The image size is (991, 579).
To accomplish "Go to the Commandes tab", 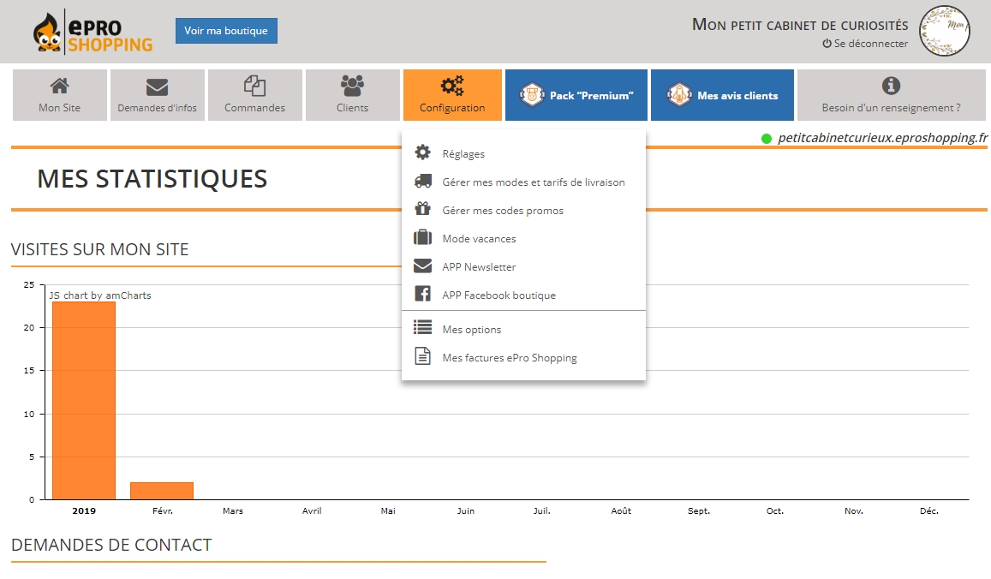I will pos(254,95).
